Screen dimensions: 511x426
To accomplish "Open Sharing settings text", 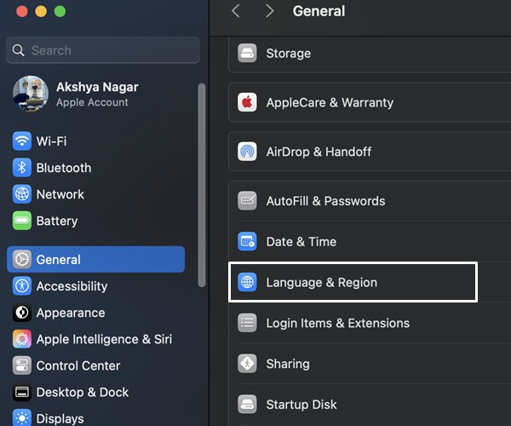I will tap(288, 364).
